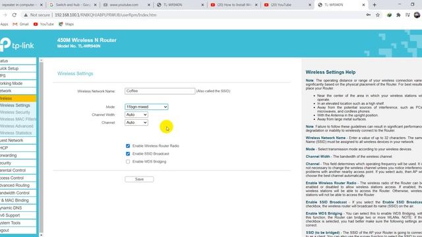Open the YouTube bookmark
The height and width of the screenshot is (237, 422).
tap(44, 24)
